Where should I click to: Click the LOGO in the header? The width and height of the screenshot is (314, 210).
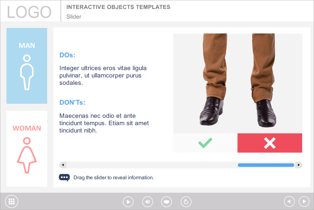click(29, 12)
